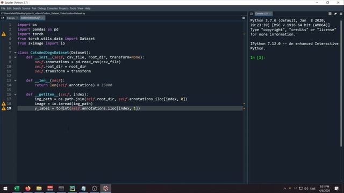
Task: Open the File menu
Action: point(3,9)
